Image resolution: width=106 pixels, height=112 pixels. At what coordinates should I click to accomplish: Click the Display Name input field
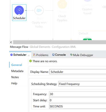(x=78, y=72)
